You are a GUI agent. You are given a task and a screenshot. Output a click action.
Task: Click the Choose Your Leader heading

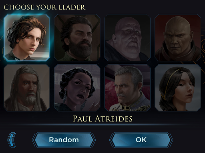(44, 7)
